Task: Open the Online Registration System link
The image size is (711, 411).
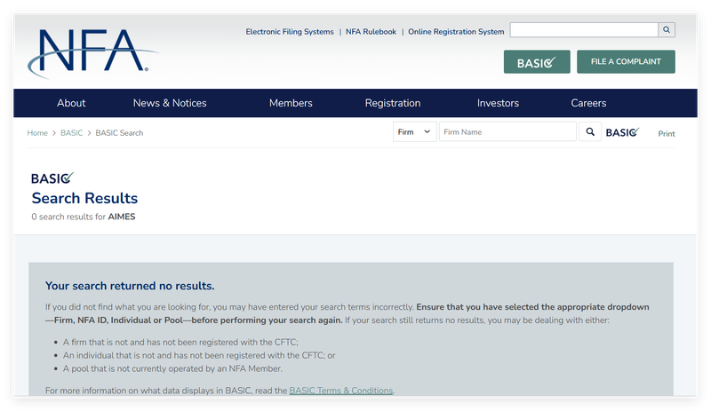Action: 456,32
